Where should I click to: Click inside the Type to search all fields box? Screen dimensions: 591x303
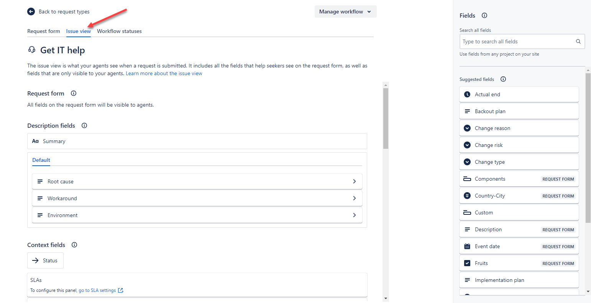coord(517,41)
